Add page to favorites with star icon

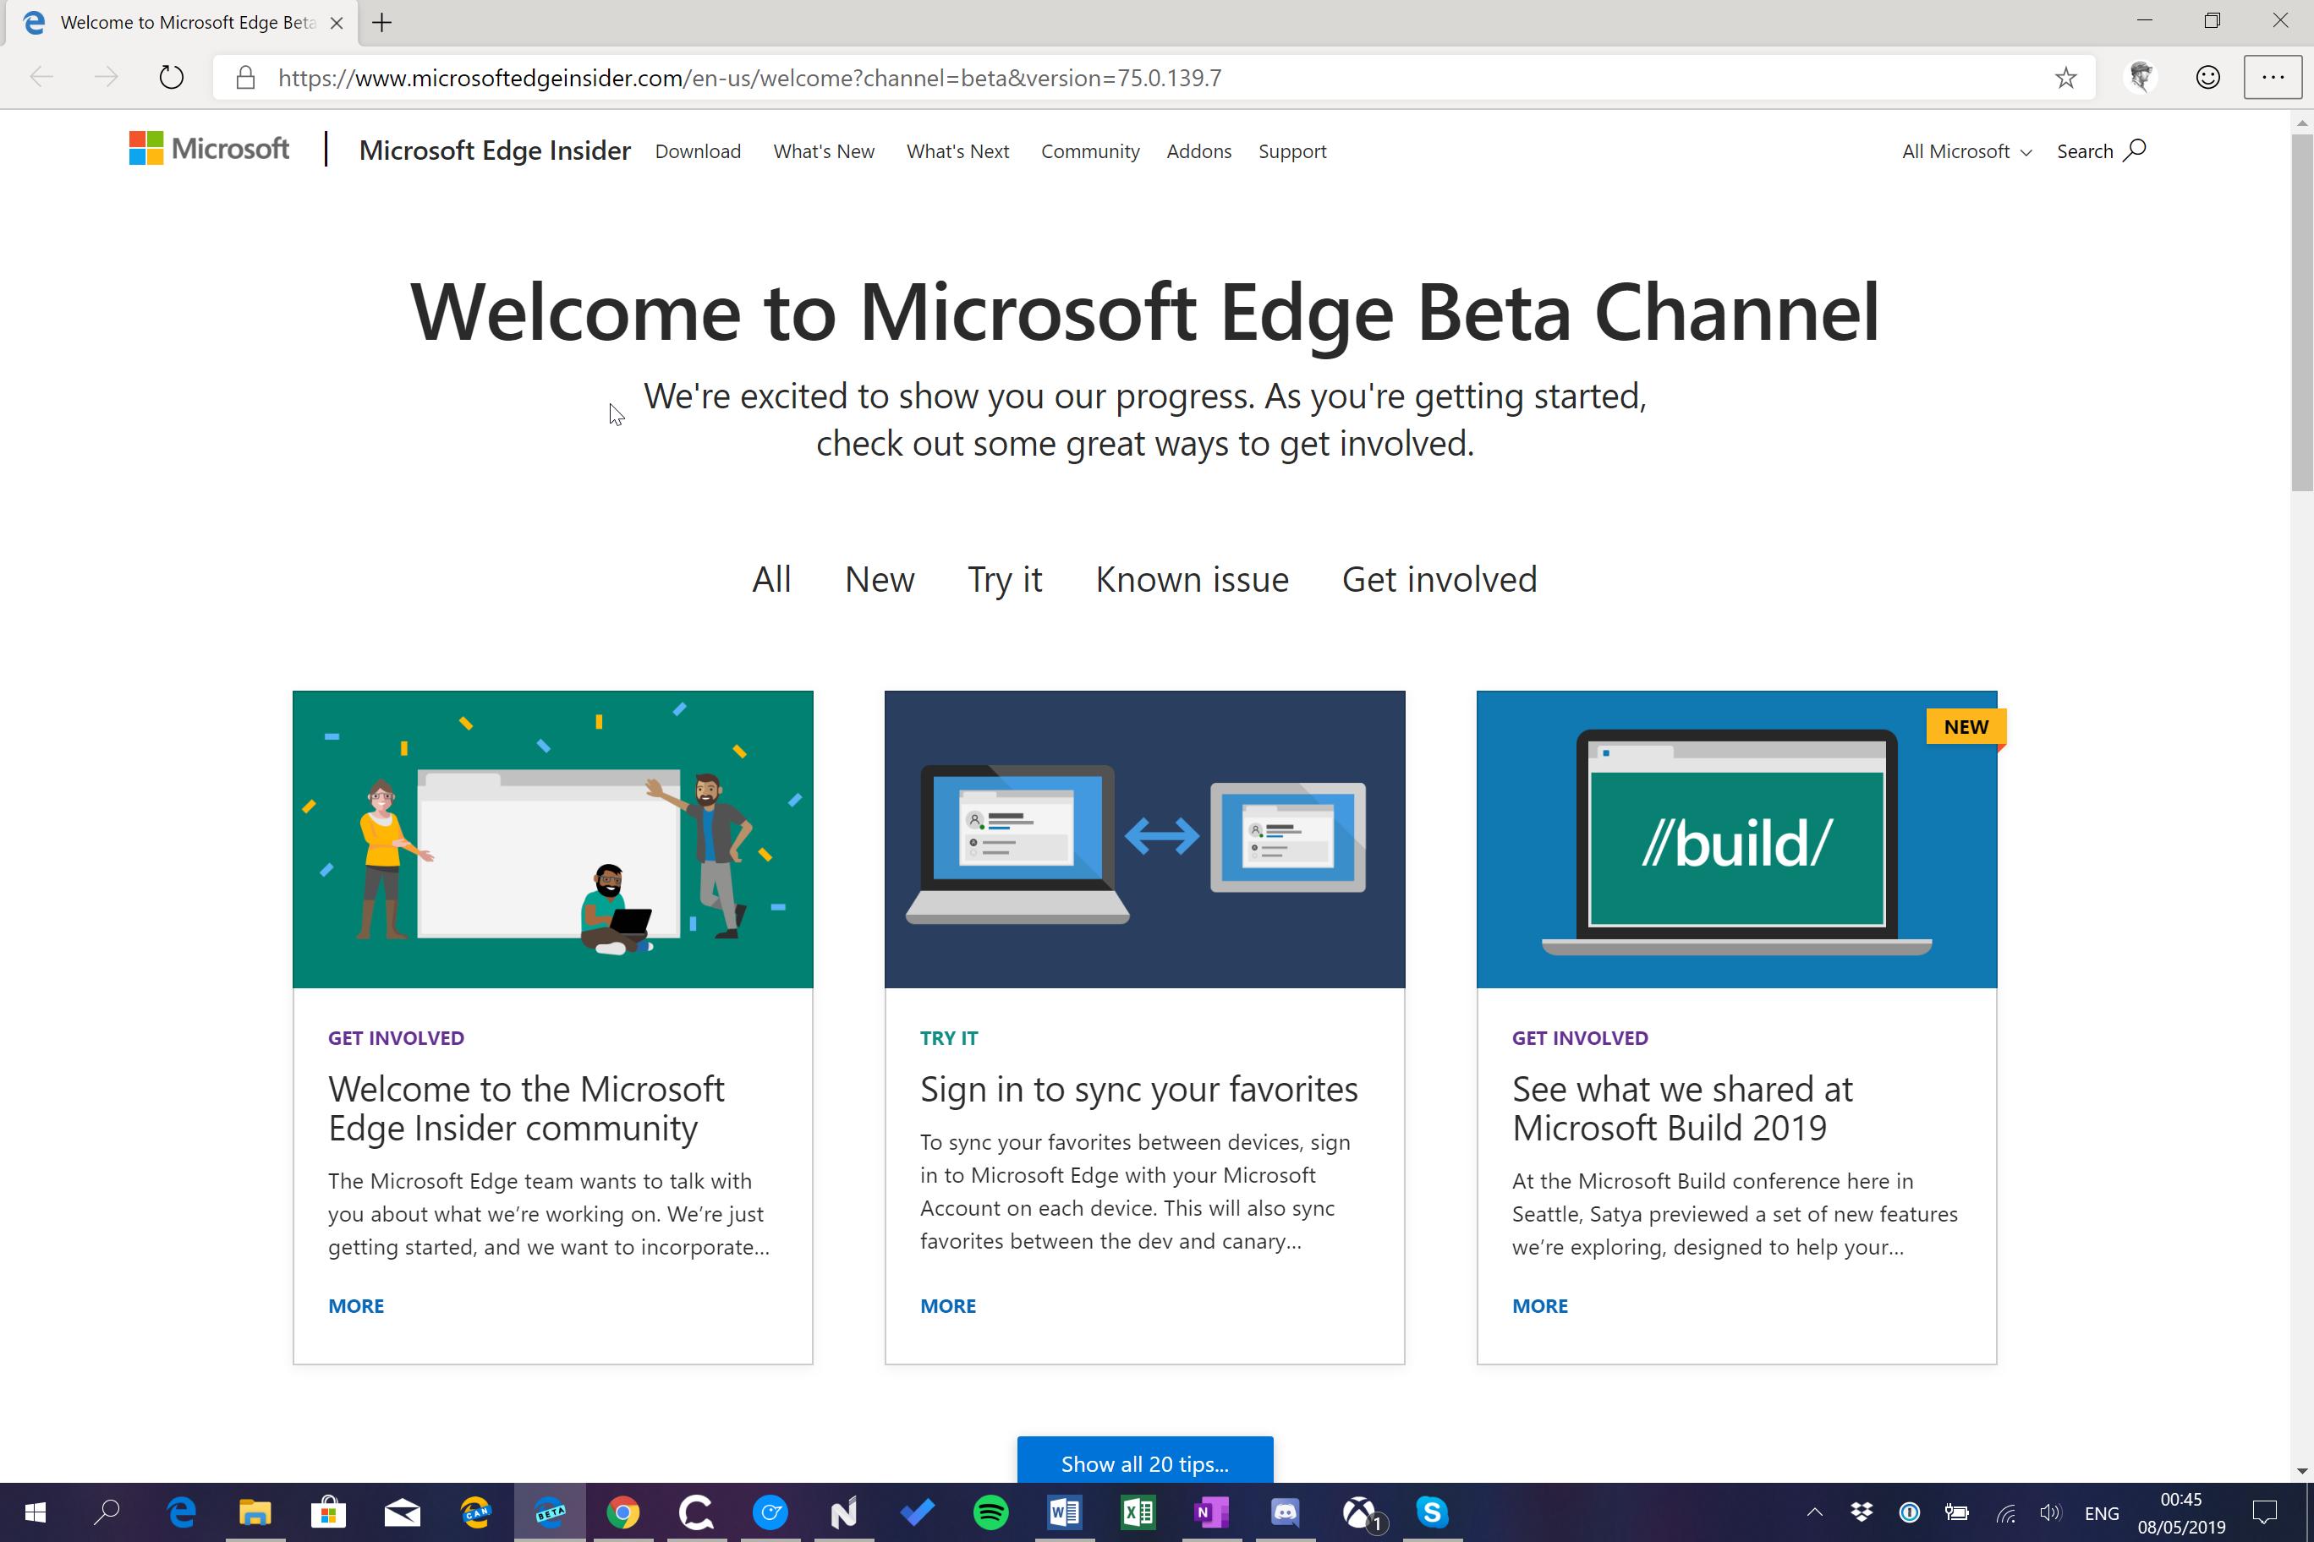tap(2065, 78)
